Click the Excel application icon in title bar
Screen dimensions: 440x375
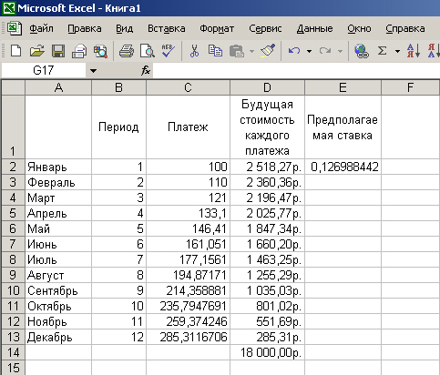point(8,8)
